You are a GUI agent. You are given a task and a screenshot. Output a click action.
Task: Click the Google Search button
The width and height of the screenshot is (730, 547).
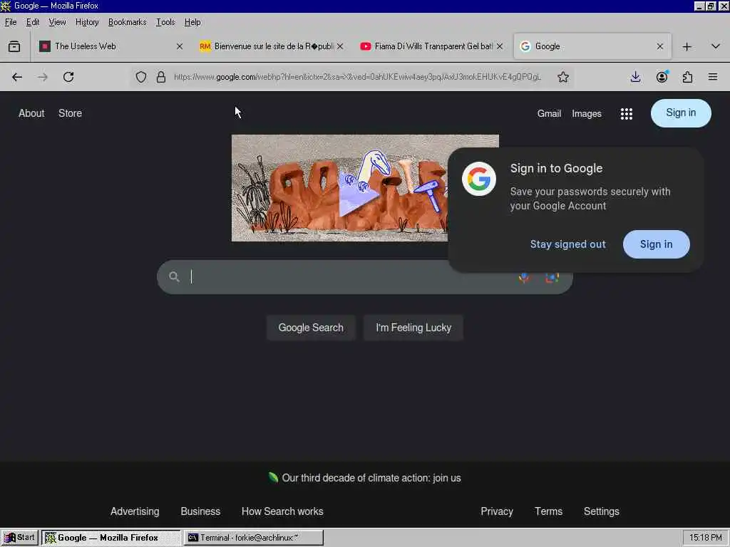pyautogui.click(x=311, y=328)
